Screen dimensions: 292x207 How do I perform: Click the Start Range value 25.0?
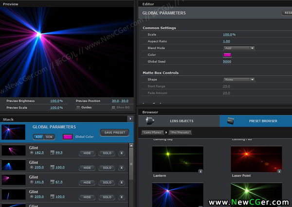tap(226, 86)
